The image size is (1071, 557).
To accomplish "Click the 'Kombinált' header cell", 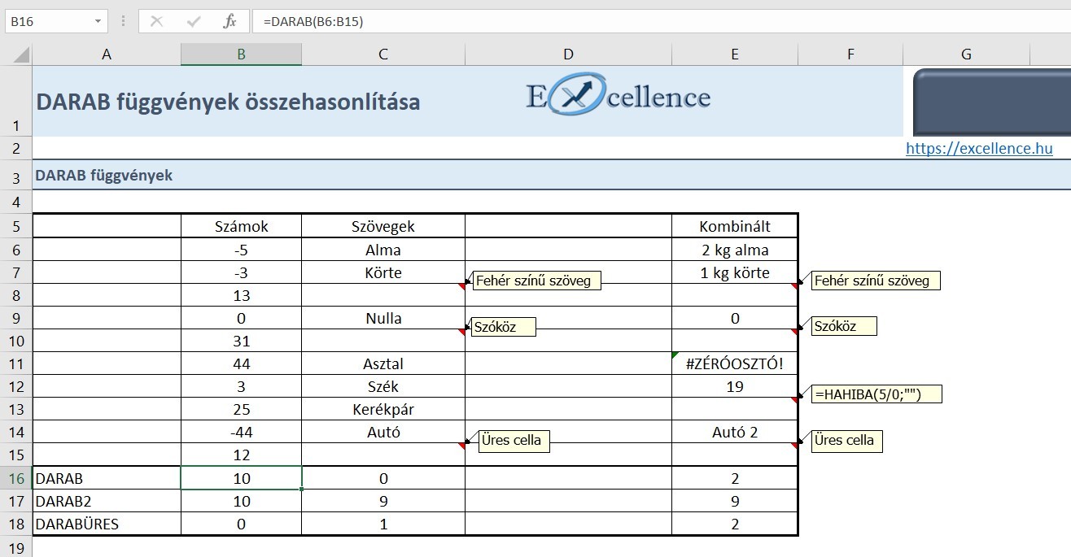I will (735, 227).
